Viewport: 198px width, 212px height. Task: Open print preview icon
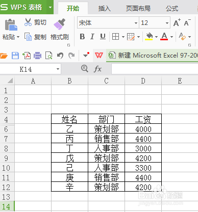coord(49,56)
